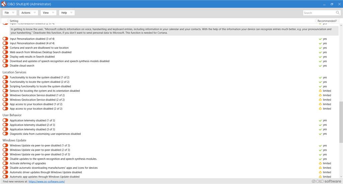Click warning icon for Activate deferring of upgrades
Screen dimensions: 343x184
(320, 163)
